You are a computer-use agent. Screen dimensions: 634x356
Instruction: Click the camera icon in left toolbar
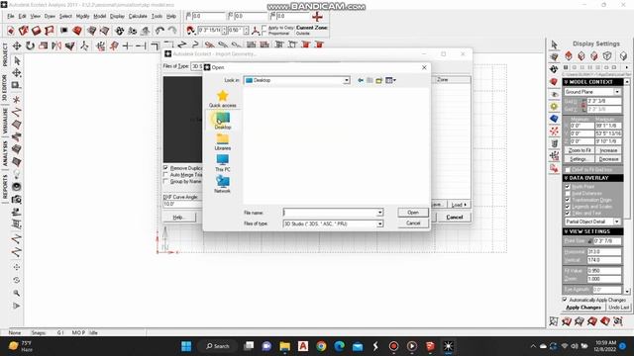coord(17,199)
